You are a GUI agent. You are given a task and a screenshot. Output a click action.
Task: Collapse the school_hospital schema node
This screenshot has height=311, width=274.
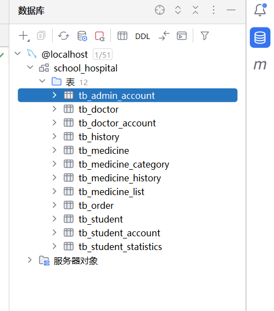click(x=30, y=67)
